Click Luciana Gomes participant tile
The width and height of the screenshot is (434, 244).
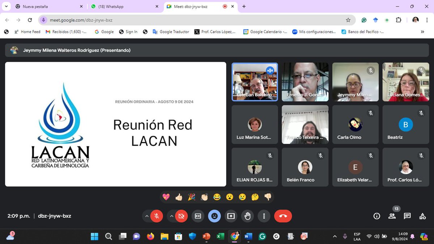[x=406, y=82]
